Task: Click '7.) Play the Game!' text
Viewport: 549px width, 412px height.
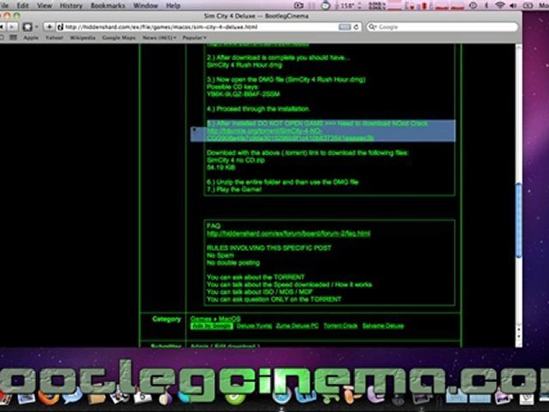Action: click(234, 189)
